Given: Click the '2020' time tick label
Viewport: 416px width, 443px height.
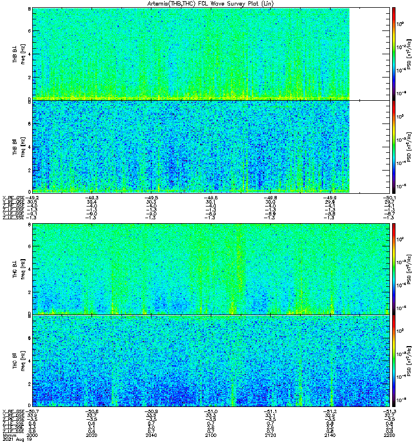Looking at the screenshot, I should point(92,435).
